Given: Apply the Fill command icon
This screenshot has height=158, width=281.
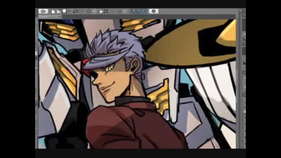Looking at the screenshot, I should click(x=100, y=11).
